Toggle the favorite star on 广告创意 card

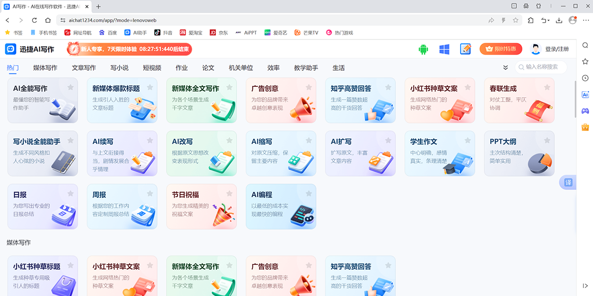click(x=308, y=87)
